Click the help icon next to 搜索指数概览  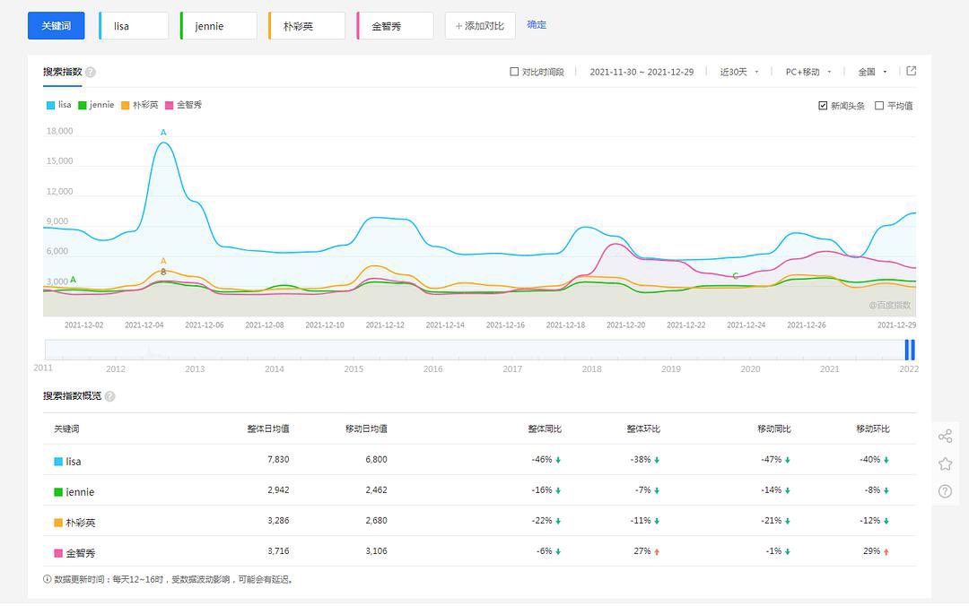pyautogui.click(x=110, y=396)
